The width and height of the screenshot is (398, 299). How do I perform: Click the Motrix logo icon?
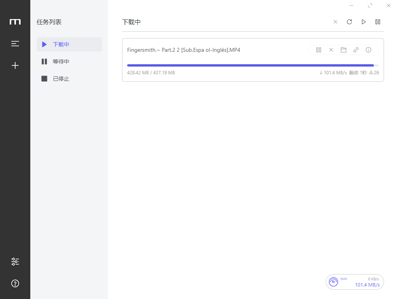[15, 22]
